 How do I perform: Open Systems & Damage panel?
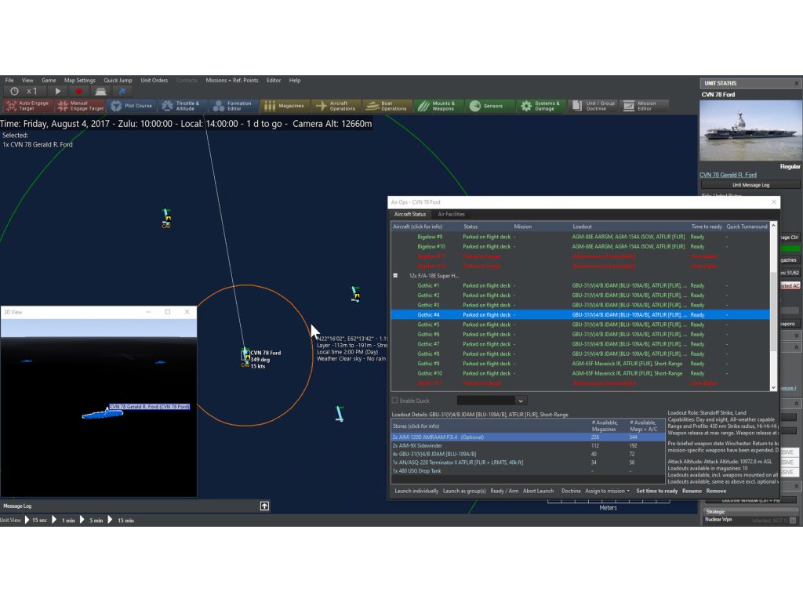(x=541, y=106)
